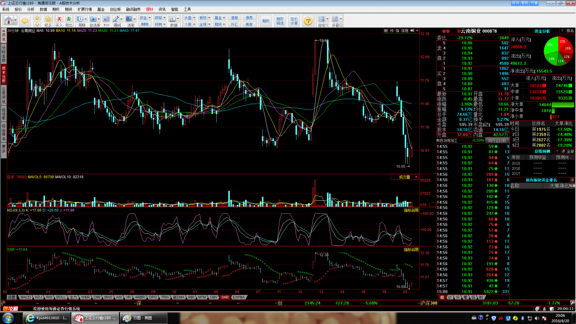Switch to MACD indicator tab
The height and width of the screenshot is (324, 576).
click(x=25, y=297)
